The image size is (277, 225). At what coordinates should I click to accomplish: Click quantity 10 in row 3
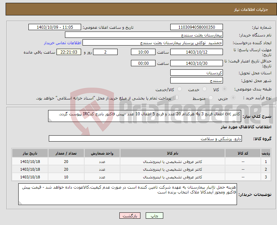[66, 177]
